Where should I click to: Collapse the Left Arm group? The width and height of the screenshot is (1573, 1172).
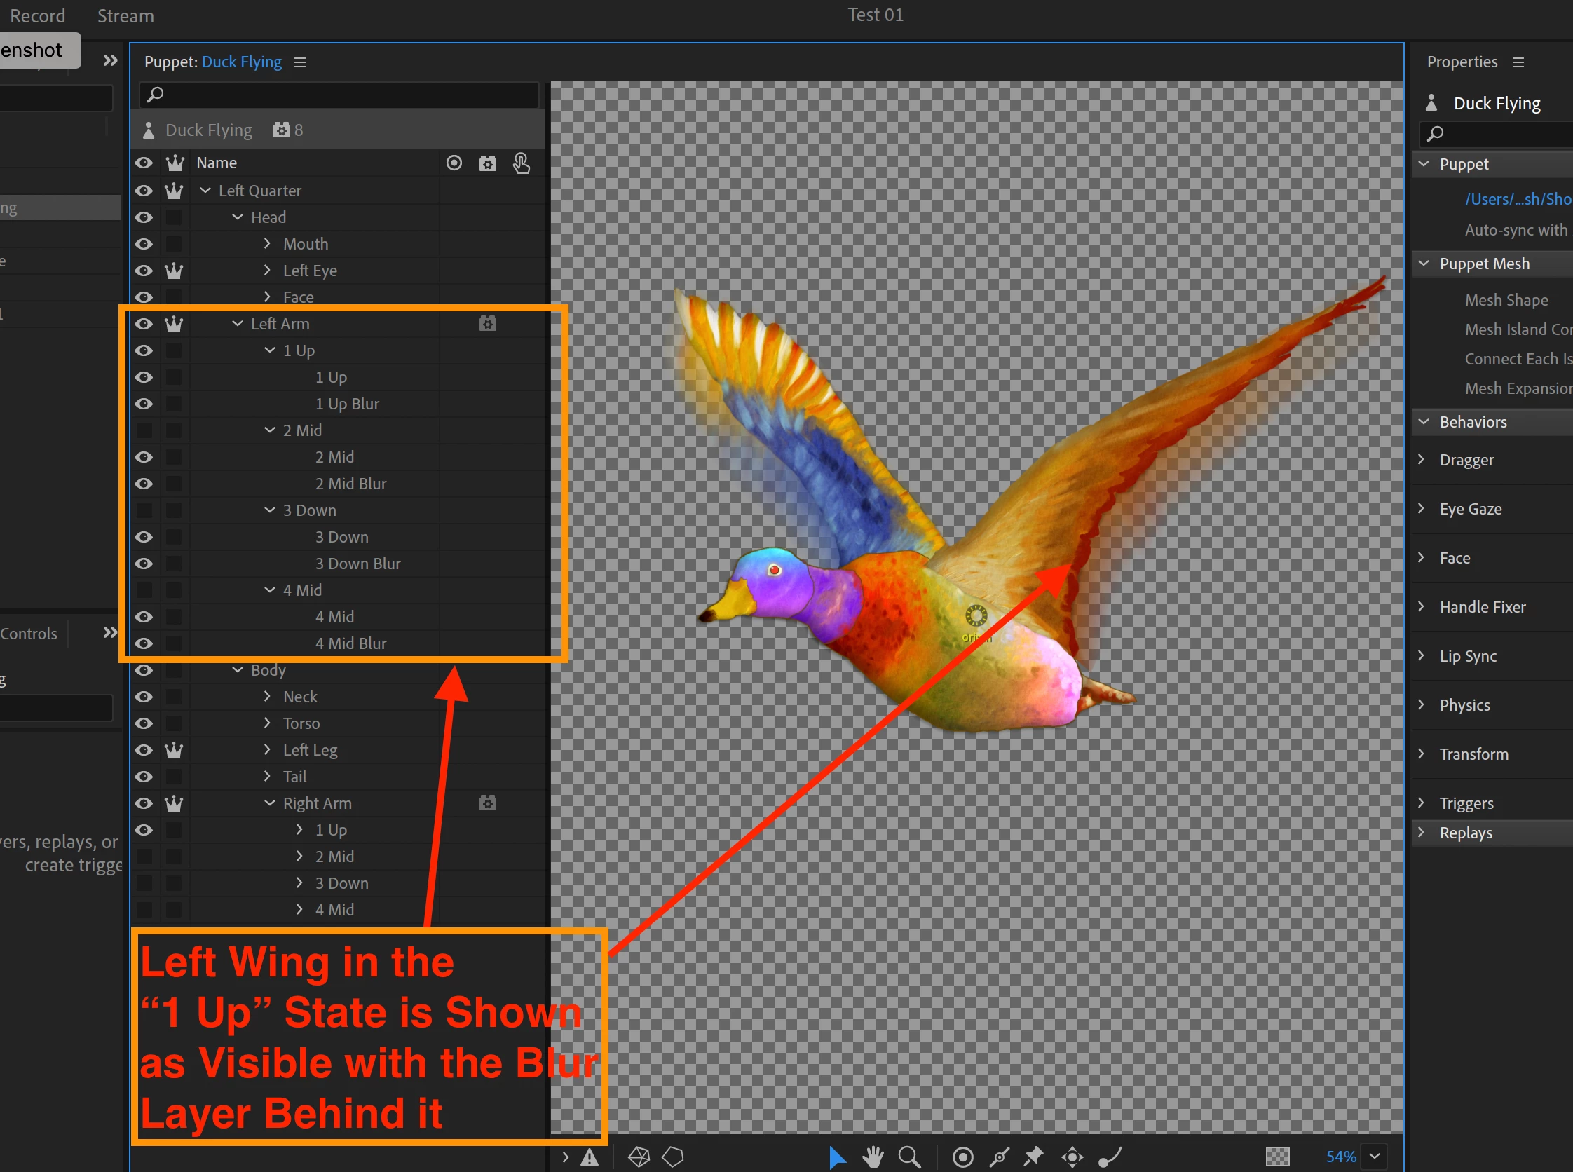tap(238, 325)
